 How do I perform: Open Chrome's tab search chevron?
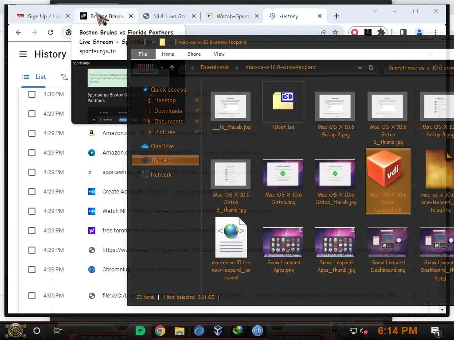pos(374,11)
